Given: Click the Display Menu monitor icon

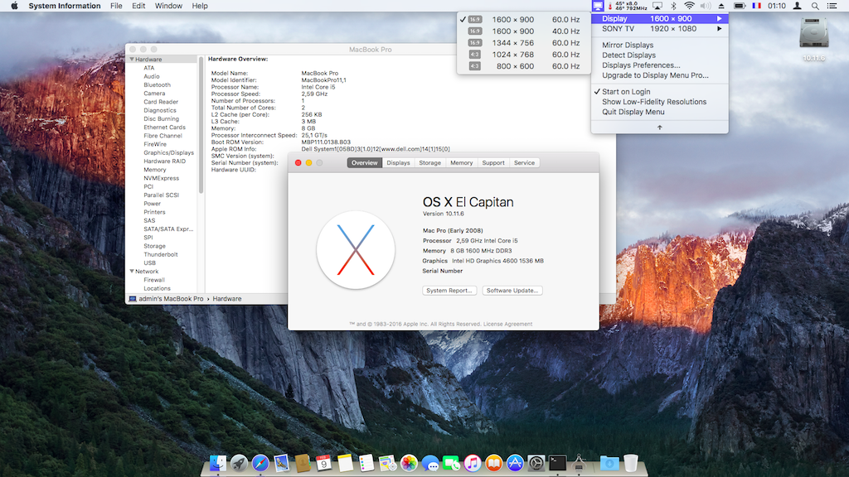Looking at the screenshot, I should click(599, 6).
